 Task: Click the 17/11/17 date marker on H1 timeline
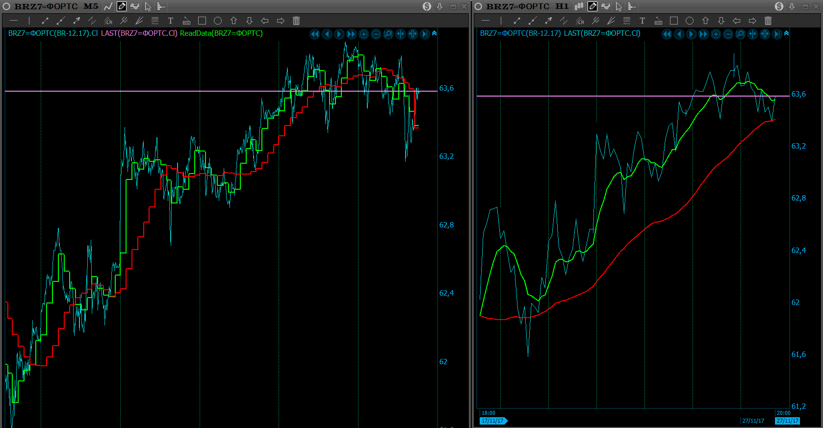(x=492, y=421)
